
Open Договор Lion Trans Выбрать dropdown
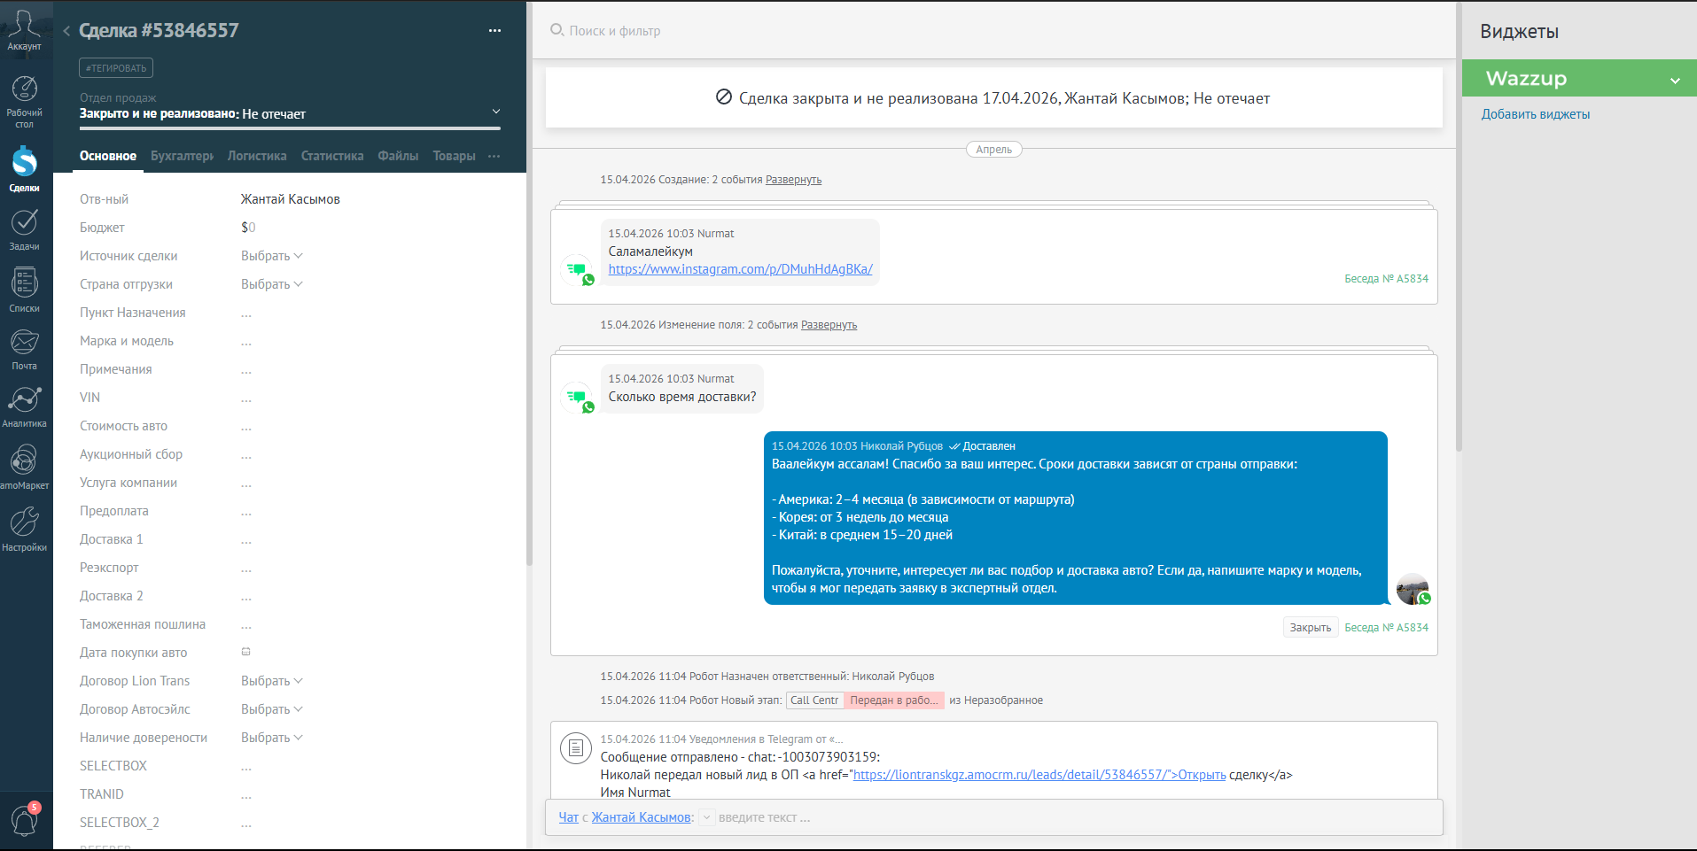tap(272, 681)
